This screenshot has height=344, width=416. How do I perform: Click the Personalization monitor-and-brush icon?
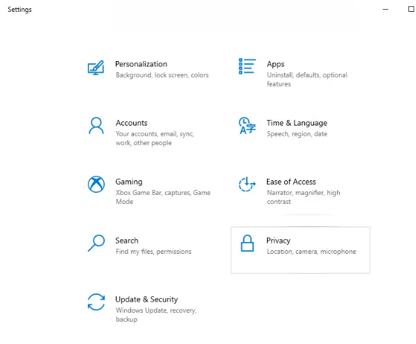coord(96,68)
